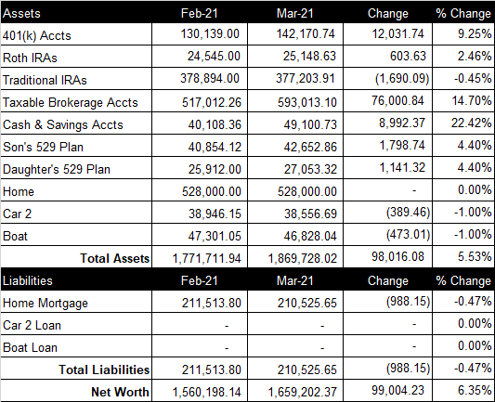The height and width of the screenshot is (402, 495).
Task: Select Car 2 change cell (389.46)
Action: (x=387, y=213)
